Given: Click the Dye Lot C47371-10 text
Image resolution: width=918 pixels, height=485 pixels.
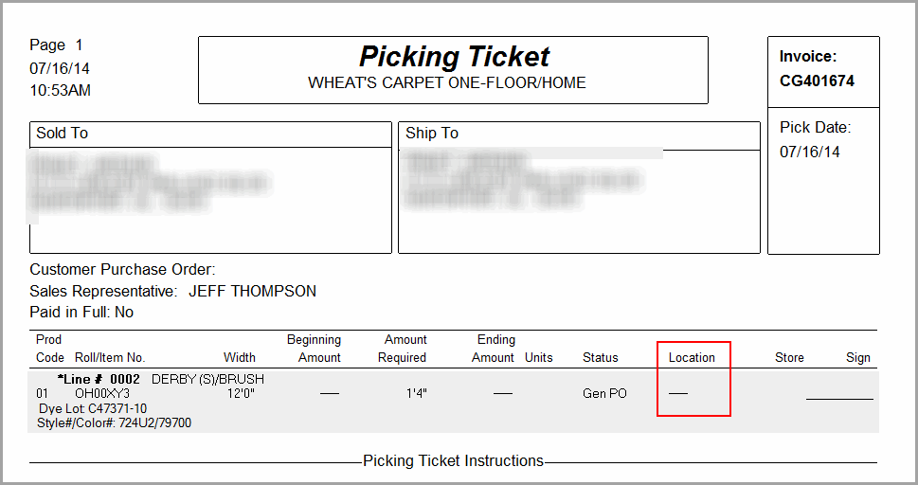Looking at the screenshot, I should (x=93, y=408).
